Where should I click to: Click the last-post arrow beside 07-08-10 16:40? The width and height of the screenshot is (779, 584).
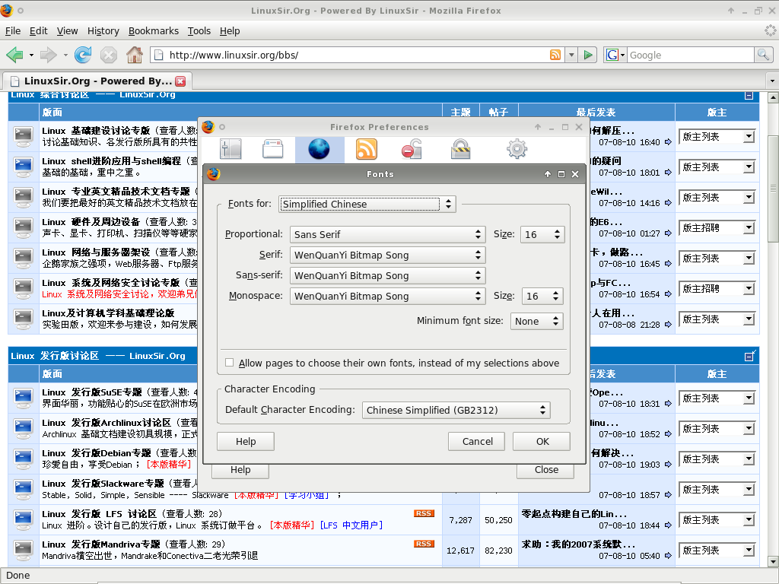pos(668,142)
